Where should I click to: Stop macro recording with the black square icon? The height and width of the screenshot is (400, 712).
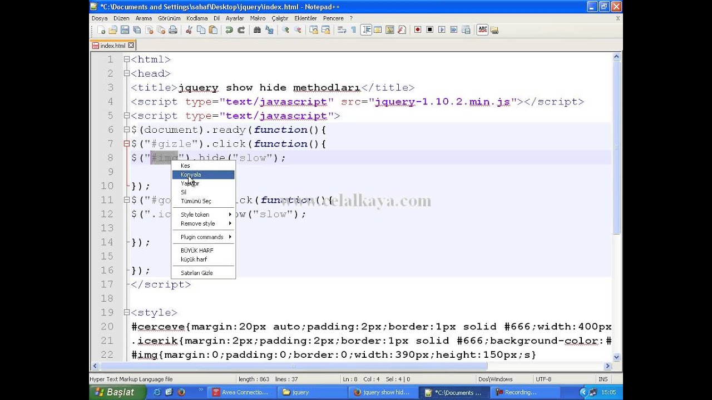pyautogui.click(x=429, y=30)
